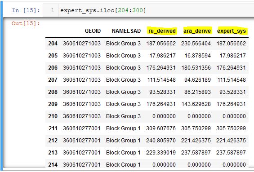Click the highlighted ara_derive column header
254x172 pixels.
point(197,31)
